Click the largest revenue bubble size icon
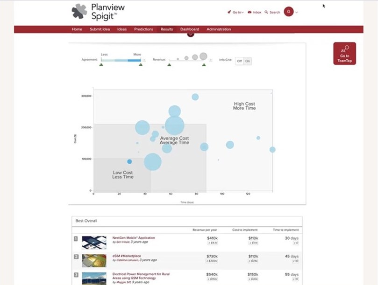378x285 pixels. pos(203,56)
